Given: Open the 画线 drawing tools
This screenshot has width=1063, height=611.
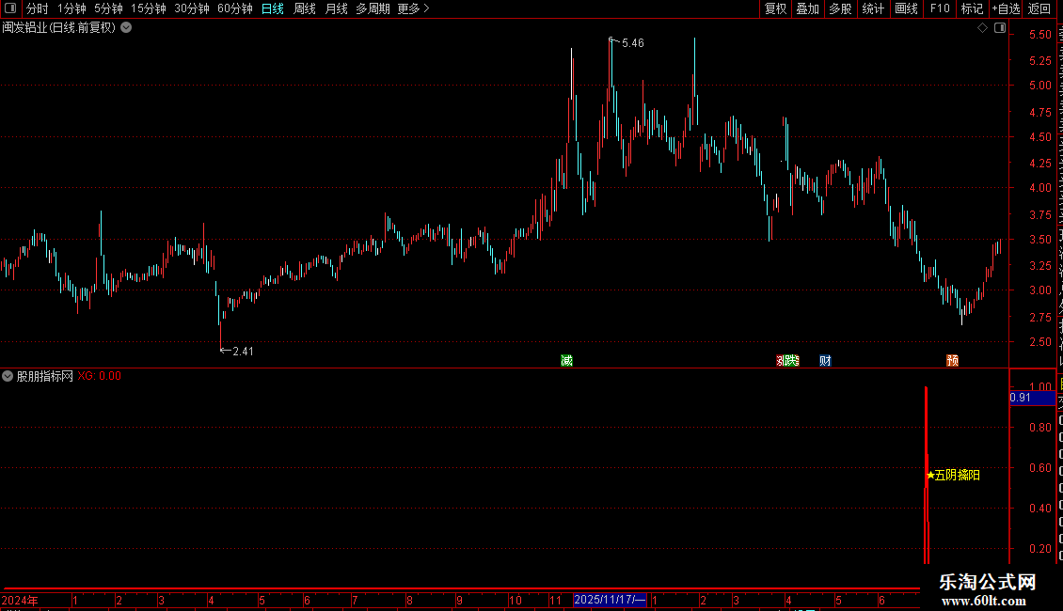Looking at the screenshot, I should 906,8.
